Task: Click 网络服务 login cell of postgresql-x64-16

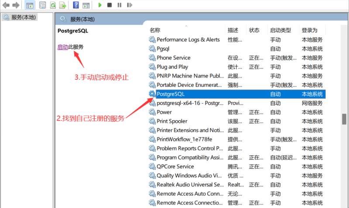Action: tap(312, 103)
